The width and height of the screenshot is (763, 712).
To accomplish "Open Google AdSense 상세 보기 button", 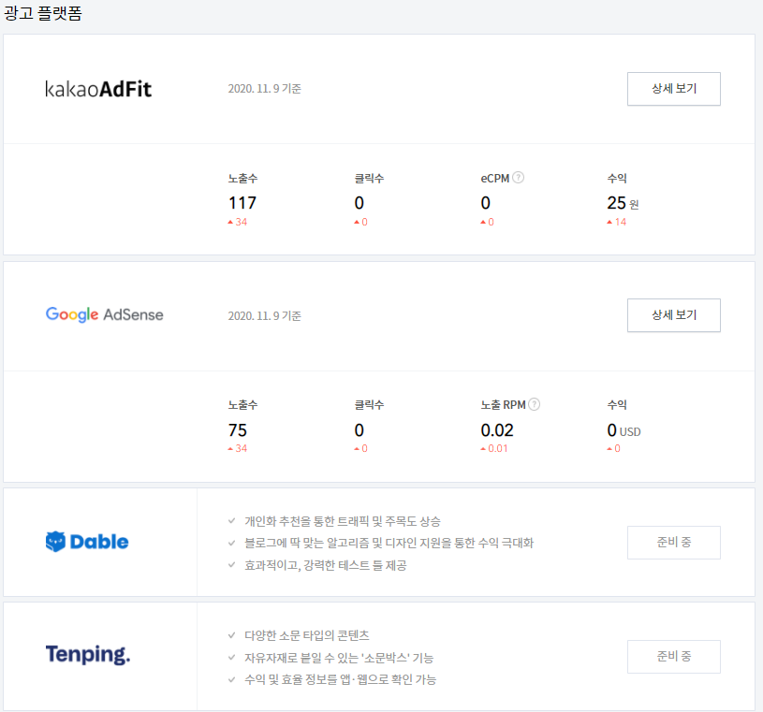I will (673, 315).
